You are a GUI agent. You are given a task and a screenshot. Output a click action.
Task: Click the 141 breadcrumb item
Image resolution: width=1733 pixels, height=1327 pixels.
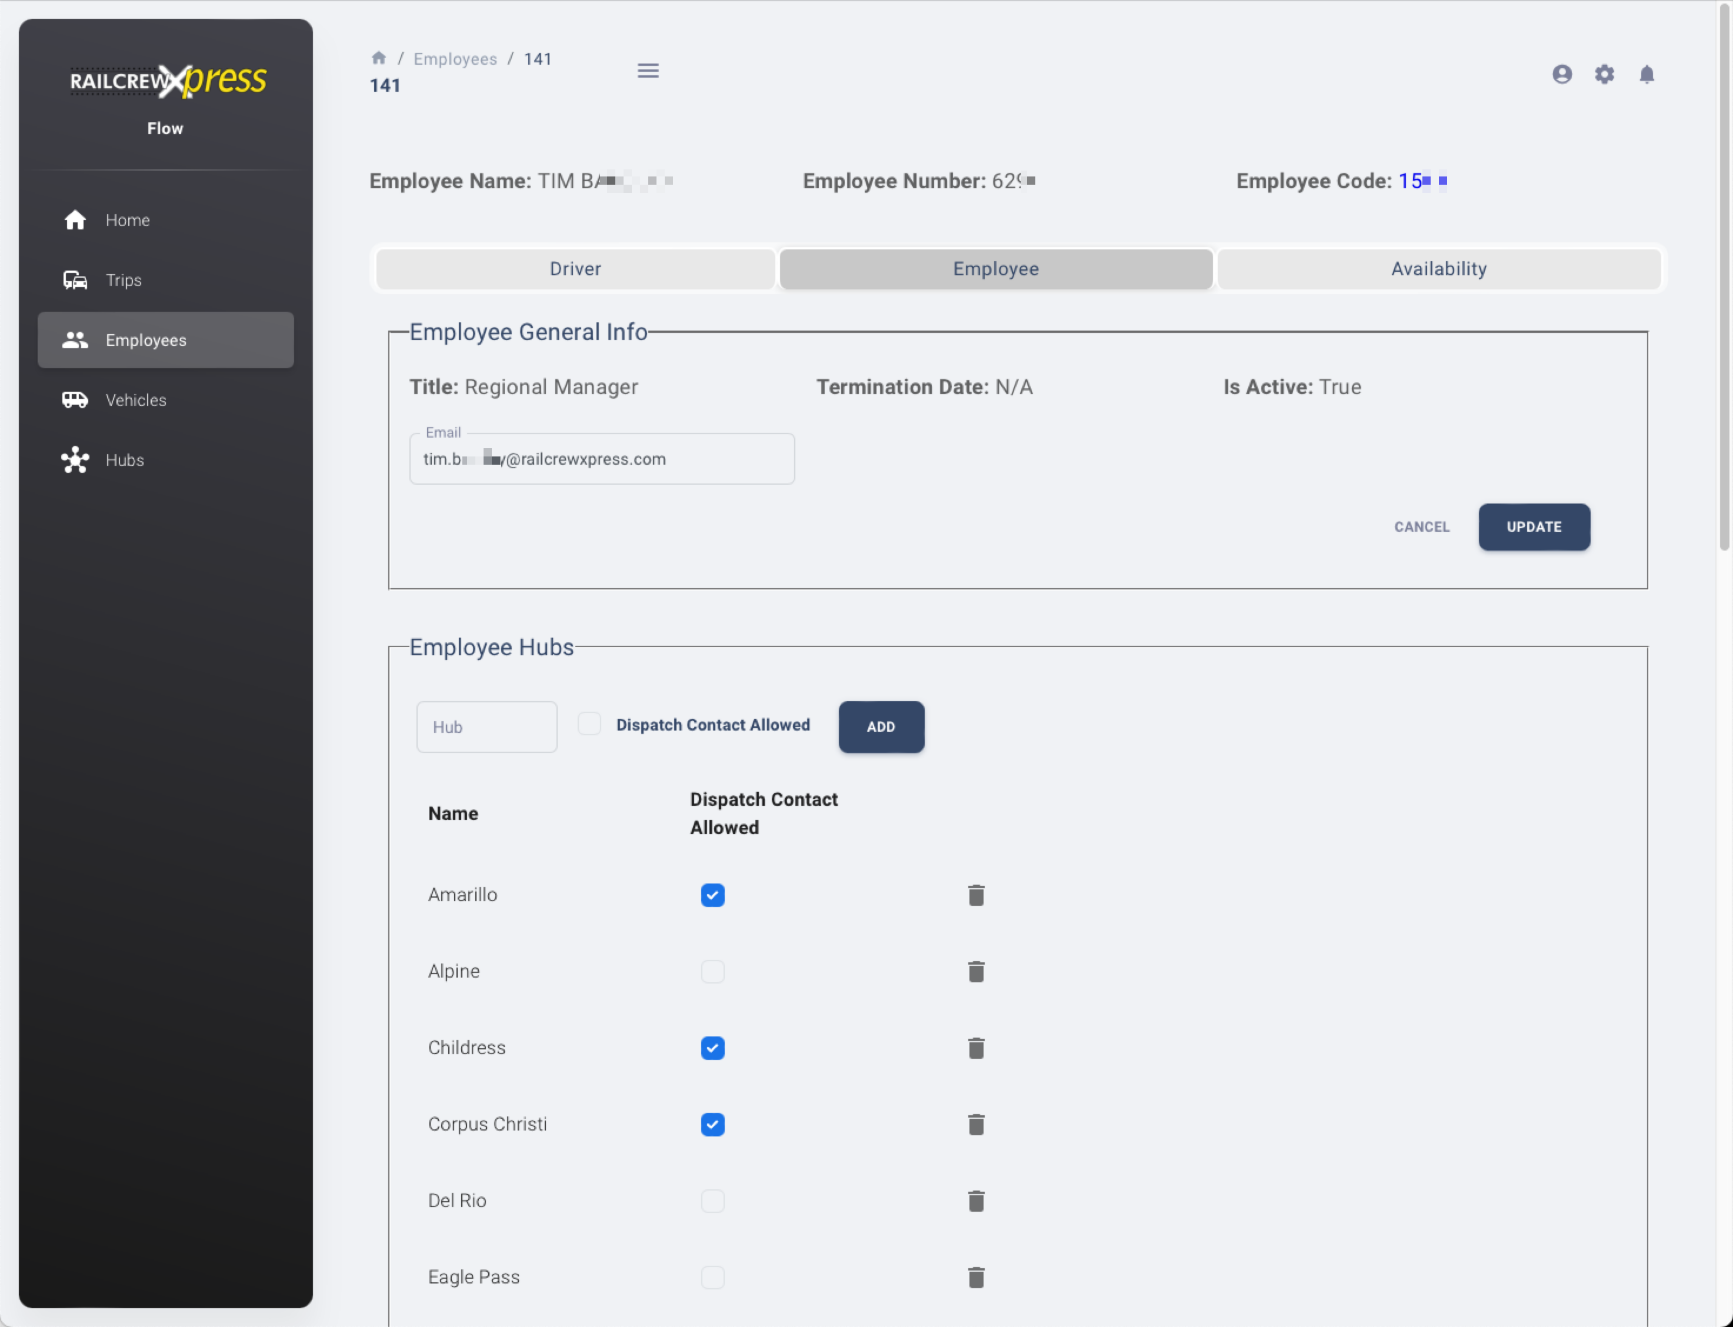point(537,58)
